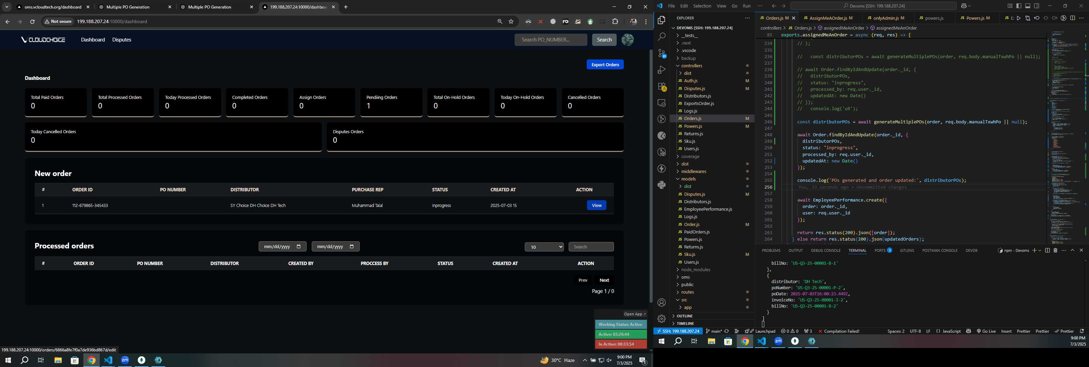Viewport: 1089px width, 367px height.
Task: Click the Export Orders button
Action: pos(604,65)
